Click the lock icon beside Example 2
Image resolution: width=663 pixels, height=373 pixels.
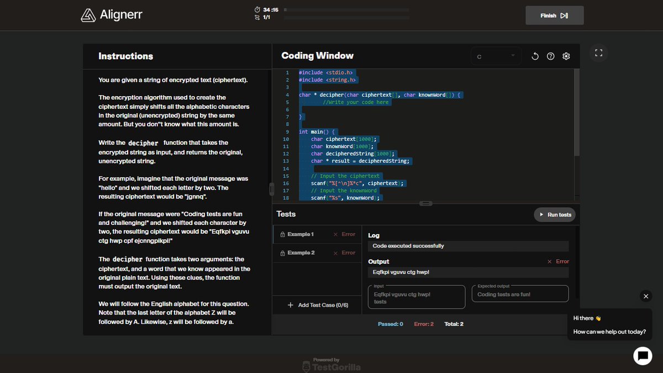point(282,253)
